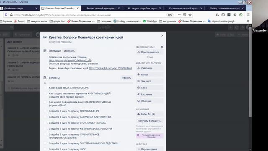
Task: Open the складчики bookmark folder
Action: pos(104,21)
